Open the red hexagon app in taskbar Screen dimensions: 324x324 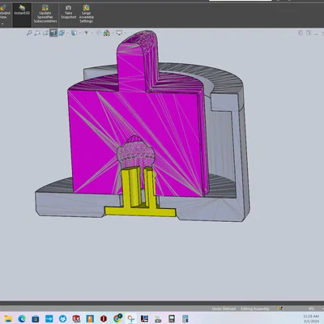pos(104,318)
